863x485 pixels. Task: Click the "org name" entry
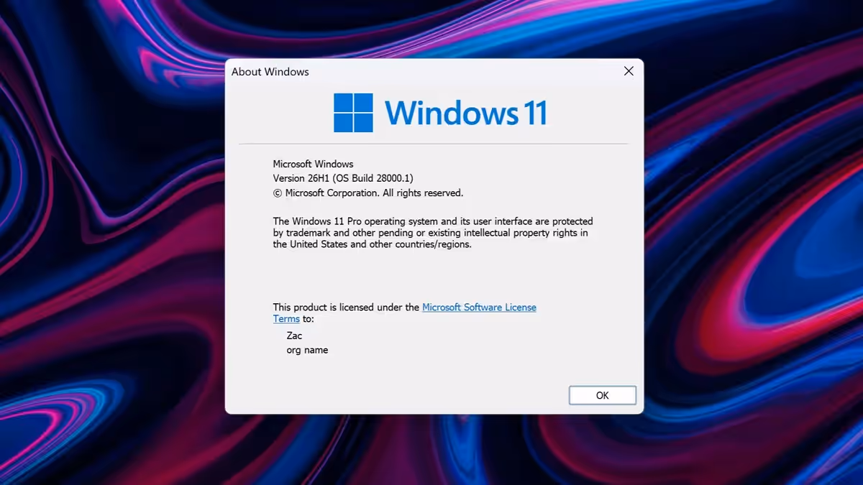(x=308, y=350)
